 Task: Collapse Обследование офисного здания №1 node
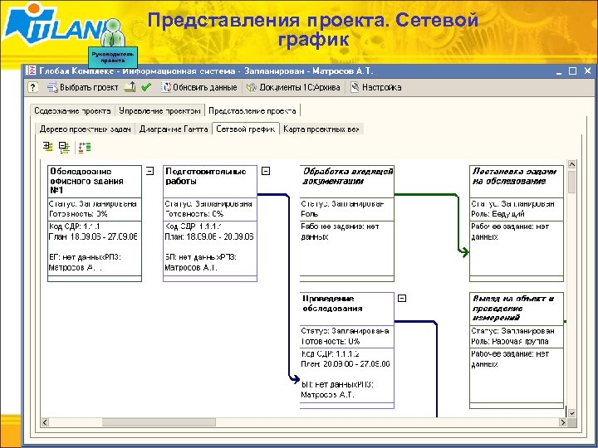149,171
